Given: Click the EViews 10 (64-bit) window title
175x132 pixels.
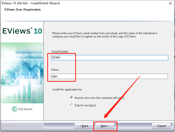Looking at the screenshot, I should [x=30, y=3].
